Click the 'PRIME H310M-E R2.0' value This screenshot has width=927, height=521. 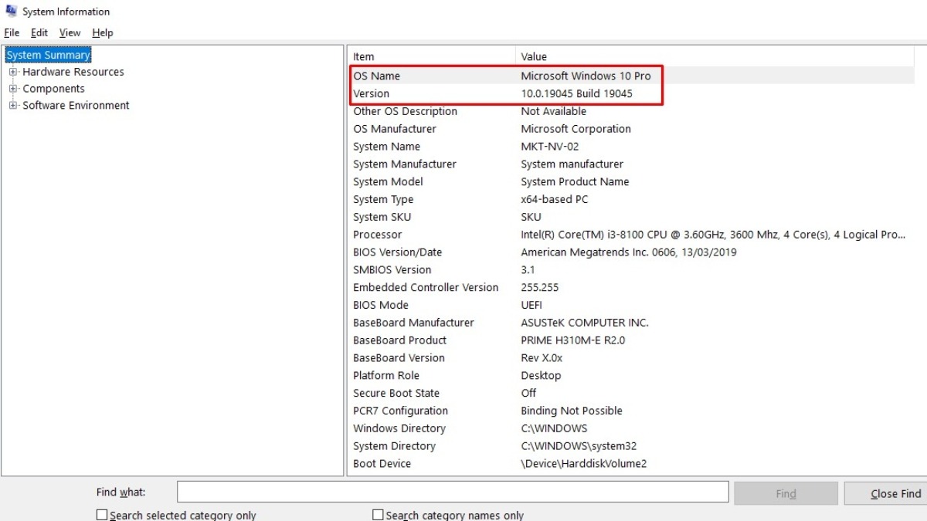click(572, 341)
